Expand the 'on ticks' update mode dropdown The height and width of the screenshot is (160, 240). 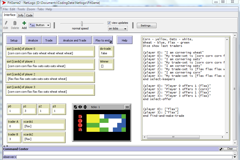[x=118, y=29]
